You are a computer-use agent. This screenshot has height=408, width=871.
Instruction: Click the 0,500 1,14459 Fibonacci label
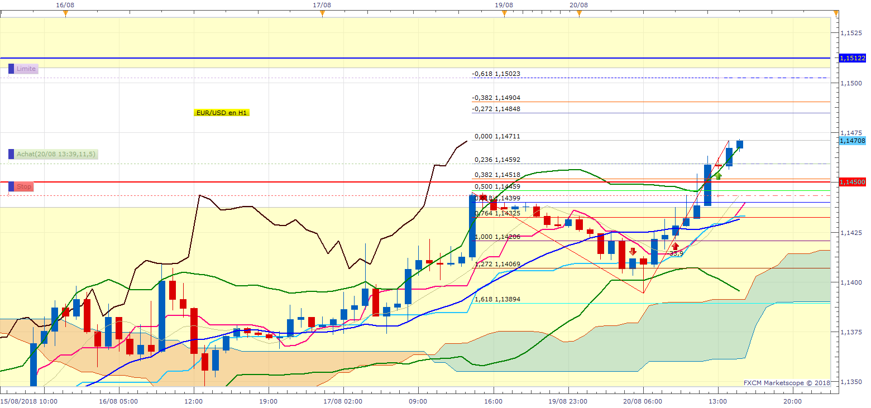tap(497, 186)
